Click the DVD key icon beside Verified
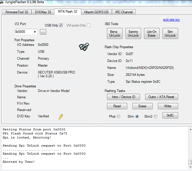The width and height of the screenshot is (192, 171). coord(61,117)
